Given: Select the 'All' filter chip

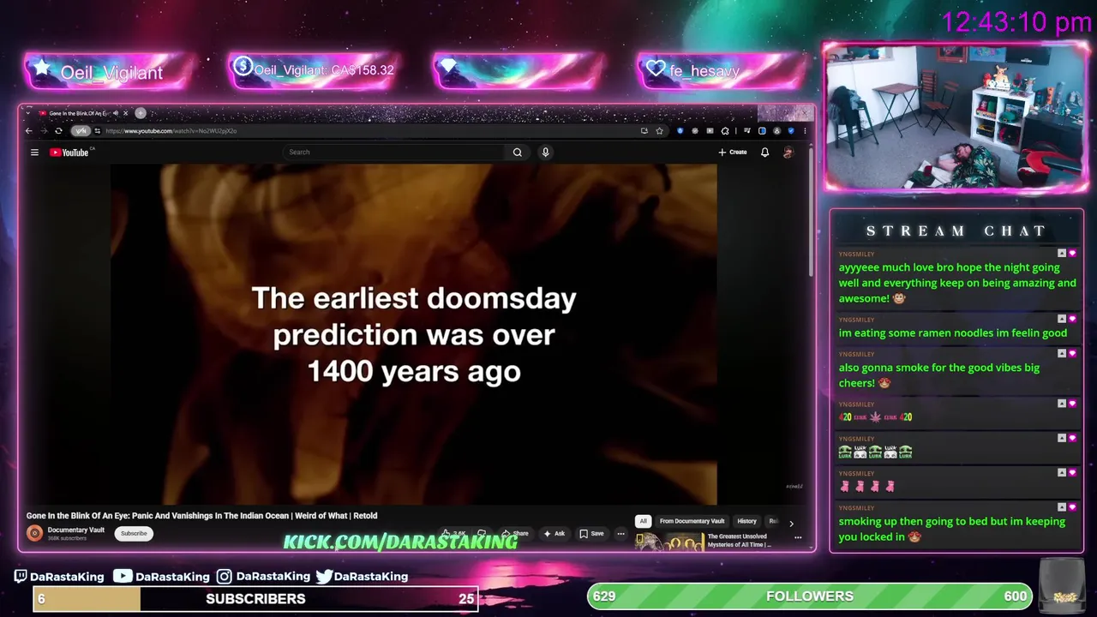Looking at the screenshot, I should (x=643, y=521).
